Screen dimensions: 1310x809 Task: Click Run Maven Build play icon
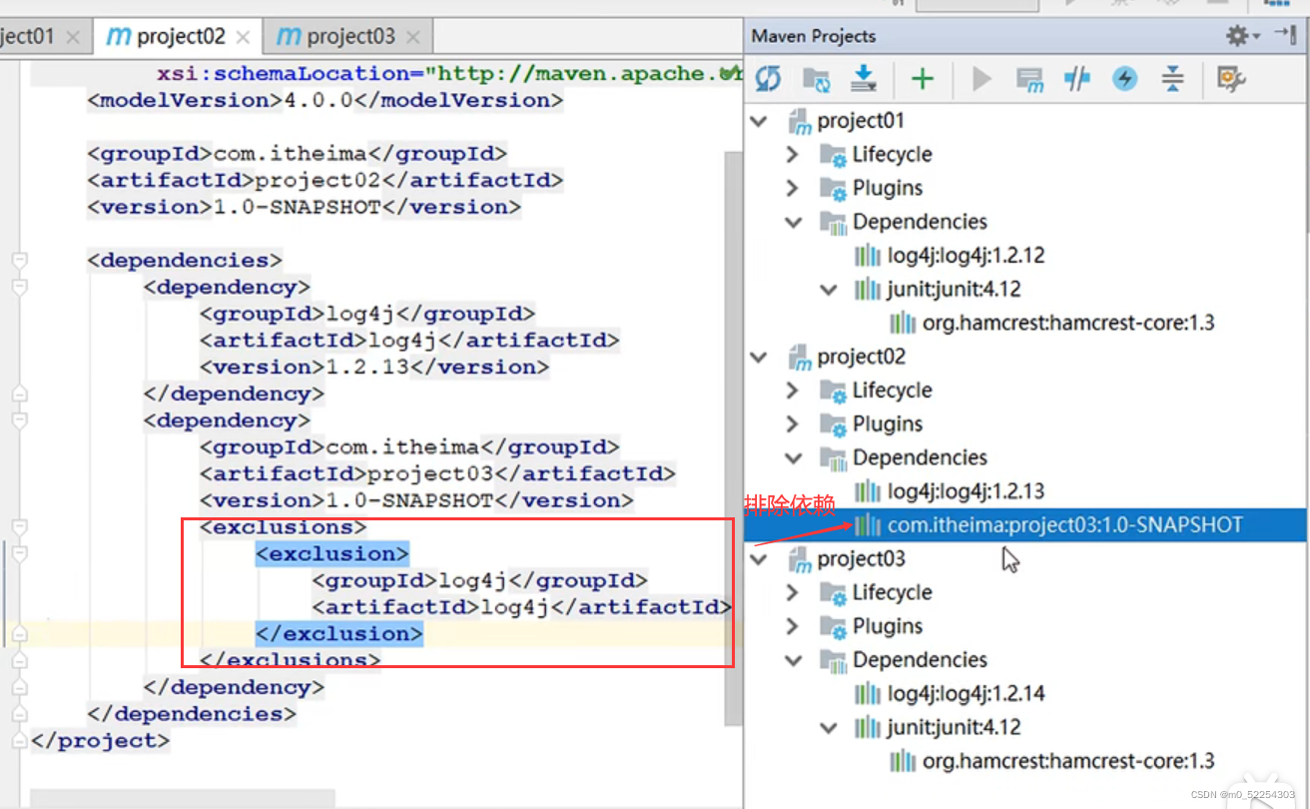click(x=982, y=79)
